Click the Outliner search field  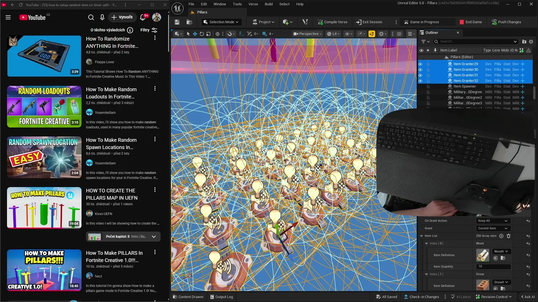pos(475,42)
